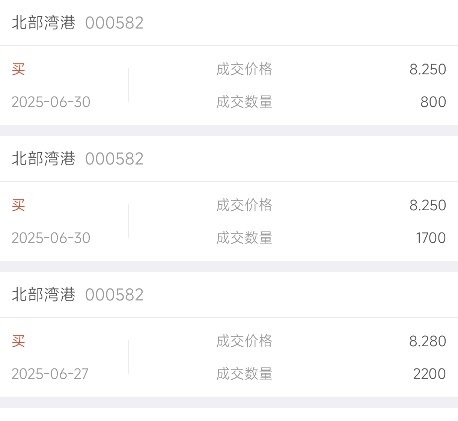
Task: Open the 2200-share trade's 北部湾港 header
Action: pos(229,294)
